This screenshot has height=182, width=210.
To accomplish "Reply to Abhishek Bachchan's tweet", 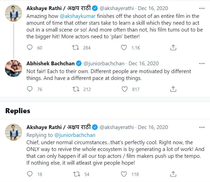I will 30,89.
